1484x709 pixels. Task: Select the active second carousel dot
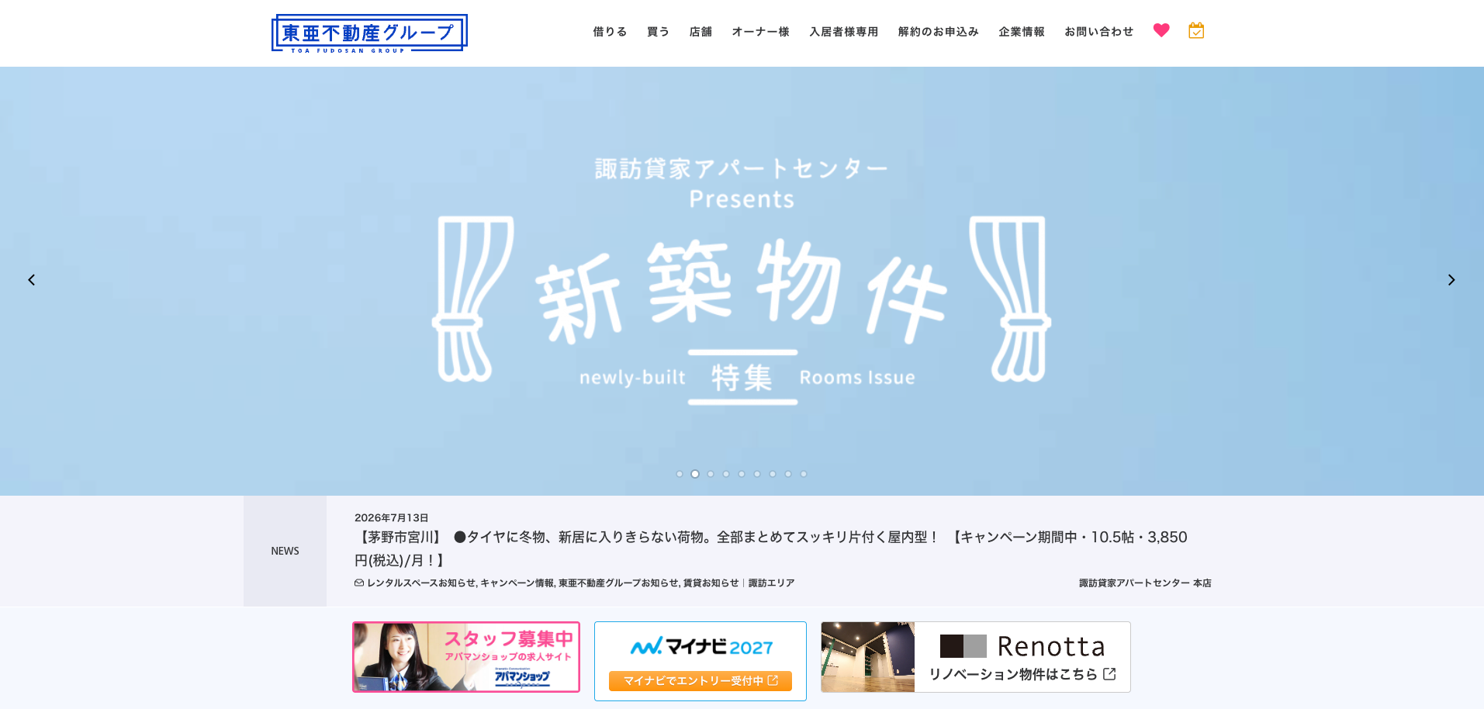click(695, 474)
